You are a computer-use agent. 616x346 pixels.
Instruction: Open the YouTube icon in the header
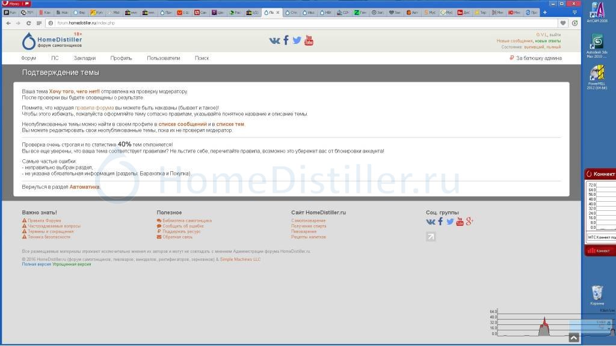pos(309,40)
